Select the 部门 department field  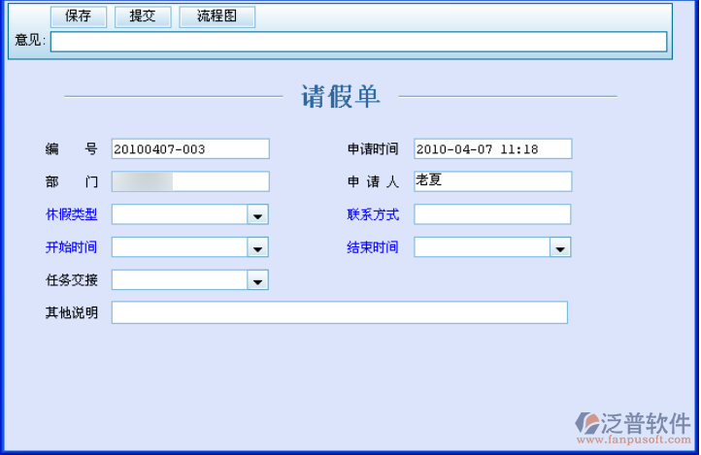tap(190, 181)
